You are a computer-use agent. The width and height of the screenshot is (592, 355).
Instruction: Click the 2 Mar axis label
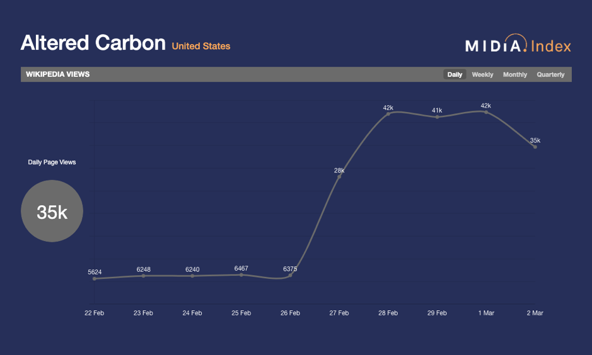click(535, 313)
